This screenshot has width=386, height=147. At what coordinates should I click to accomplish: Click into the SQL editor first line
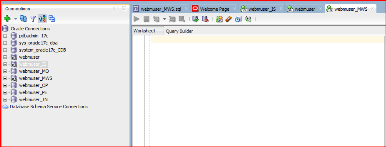pos(267,40)
